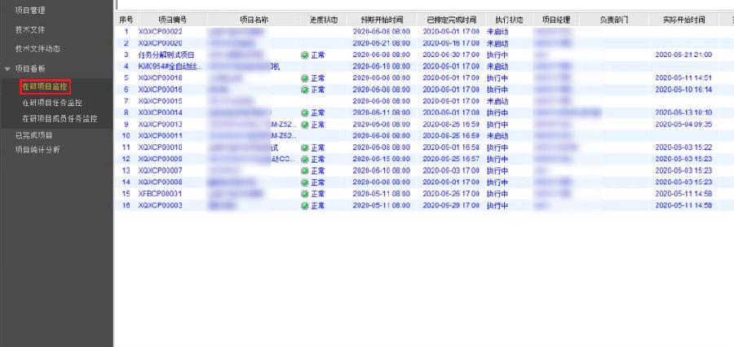Click green 正常 icon in row 5
Viewport: 734px width, 347px height.
click(305, 78)
